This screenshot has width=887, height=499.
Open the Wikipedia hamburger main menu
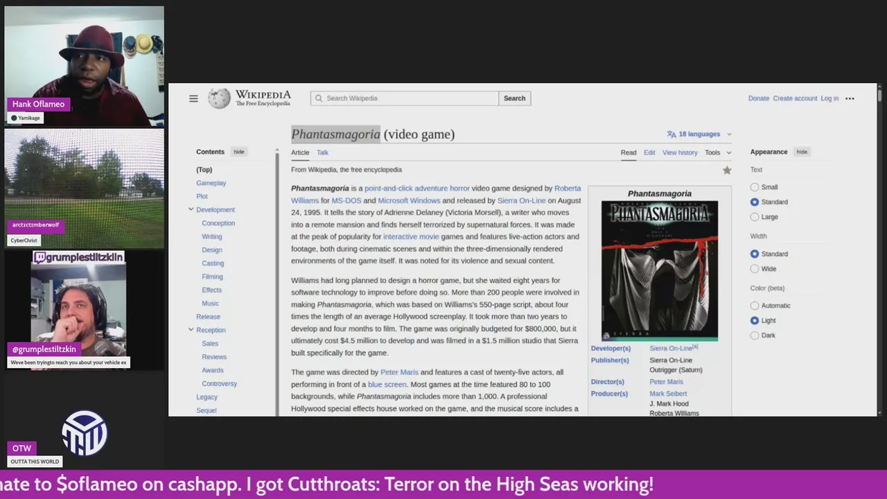193,98
